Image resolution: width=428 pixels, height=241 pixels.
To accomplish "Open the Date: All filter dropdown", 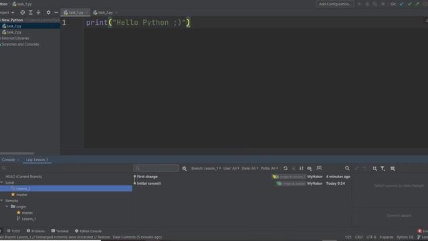I will click(x=249, y=168).
